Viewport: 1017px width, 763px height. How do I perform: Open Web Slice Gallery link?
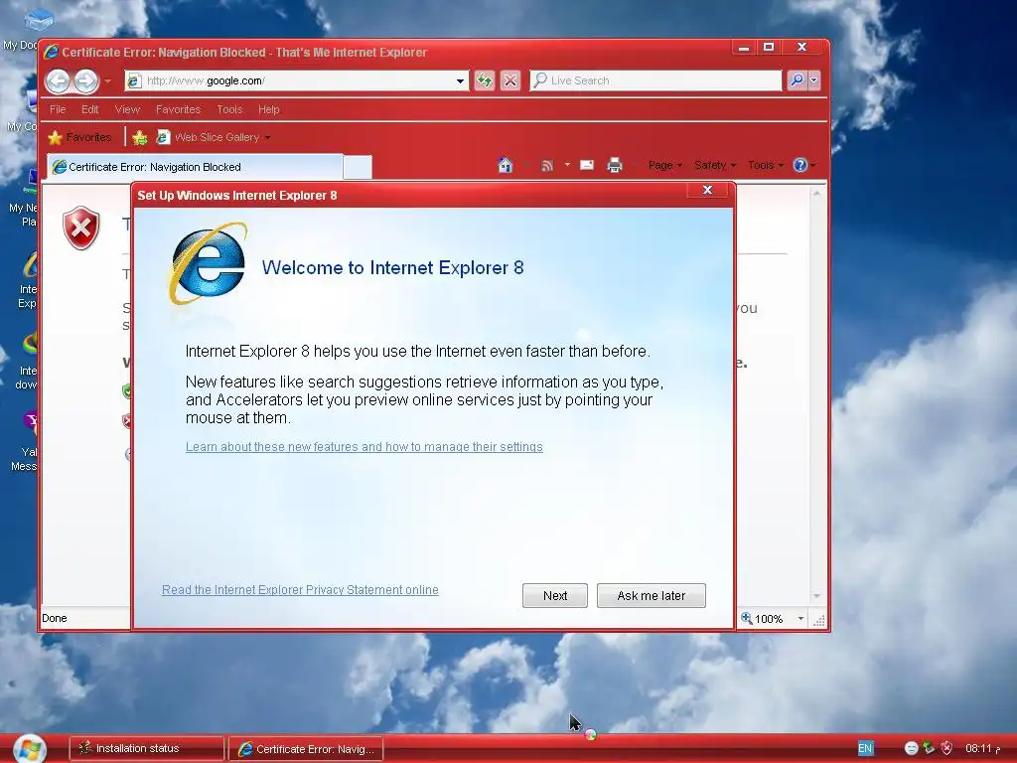(214, 137)
